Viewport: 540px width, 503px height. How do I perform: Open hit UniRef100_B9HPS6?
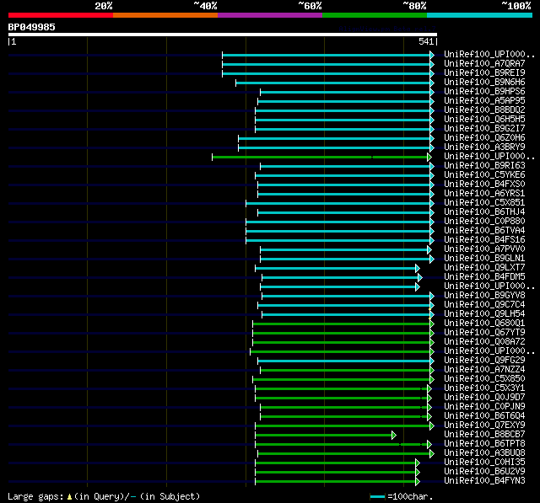(484, 92)
